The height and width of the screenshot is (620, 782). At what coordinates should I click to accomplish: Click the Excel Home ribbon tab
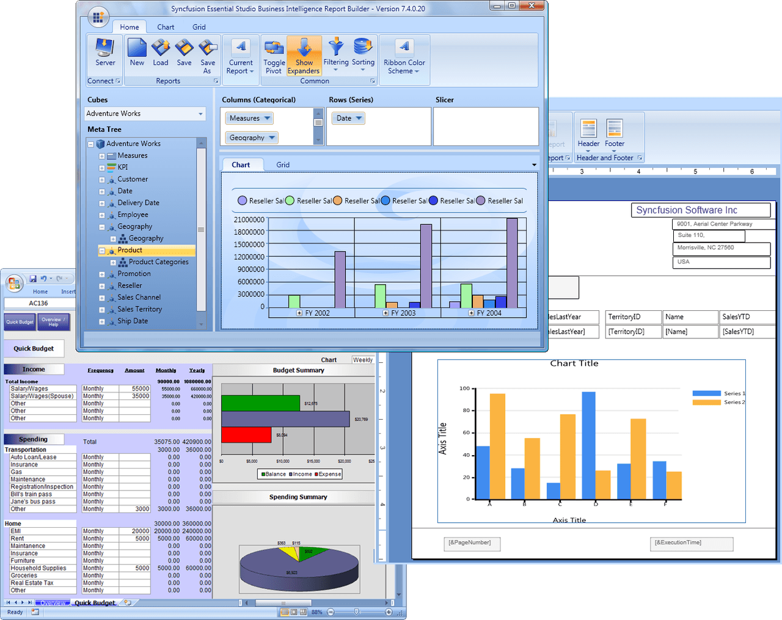point(40,292)
